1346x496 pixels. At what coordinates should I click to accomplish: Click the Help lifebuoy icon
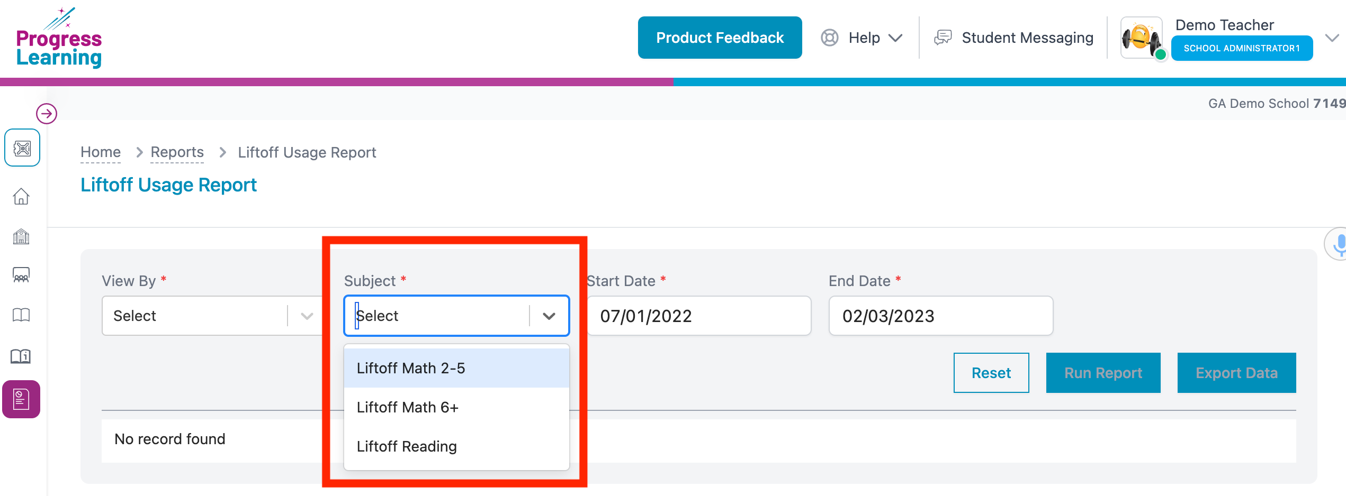(829, 38)
